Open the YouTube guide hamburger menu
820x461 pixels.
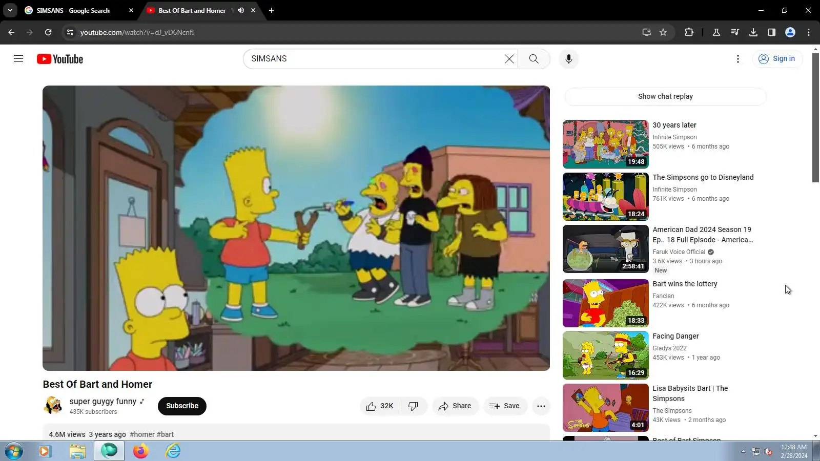tap(18, 59)
